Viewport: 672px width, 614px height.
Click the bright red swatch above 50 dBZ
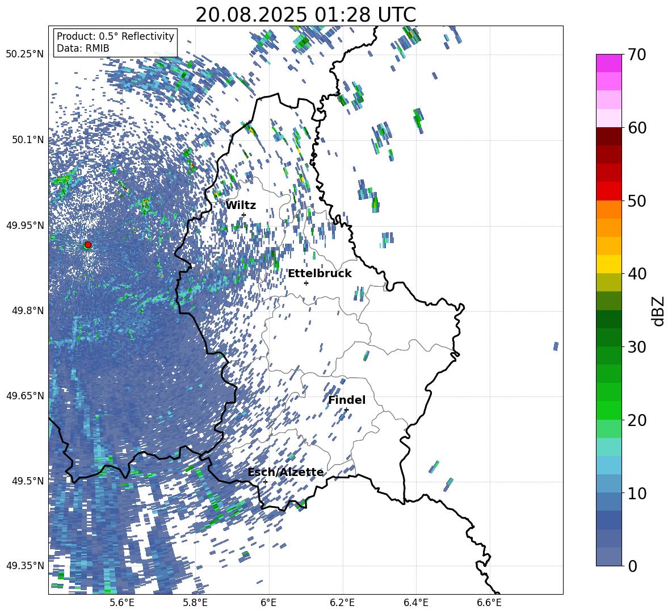(x=608, y=191)
